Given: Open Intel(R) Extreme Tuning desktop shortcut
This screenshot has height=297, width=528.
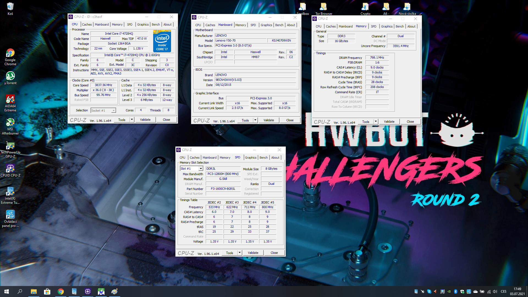Looking at the screenshot, I should (10, 196).
